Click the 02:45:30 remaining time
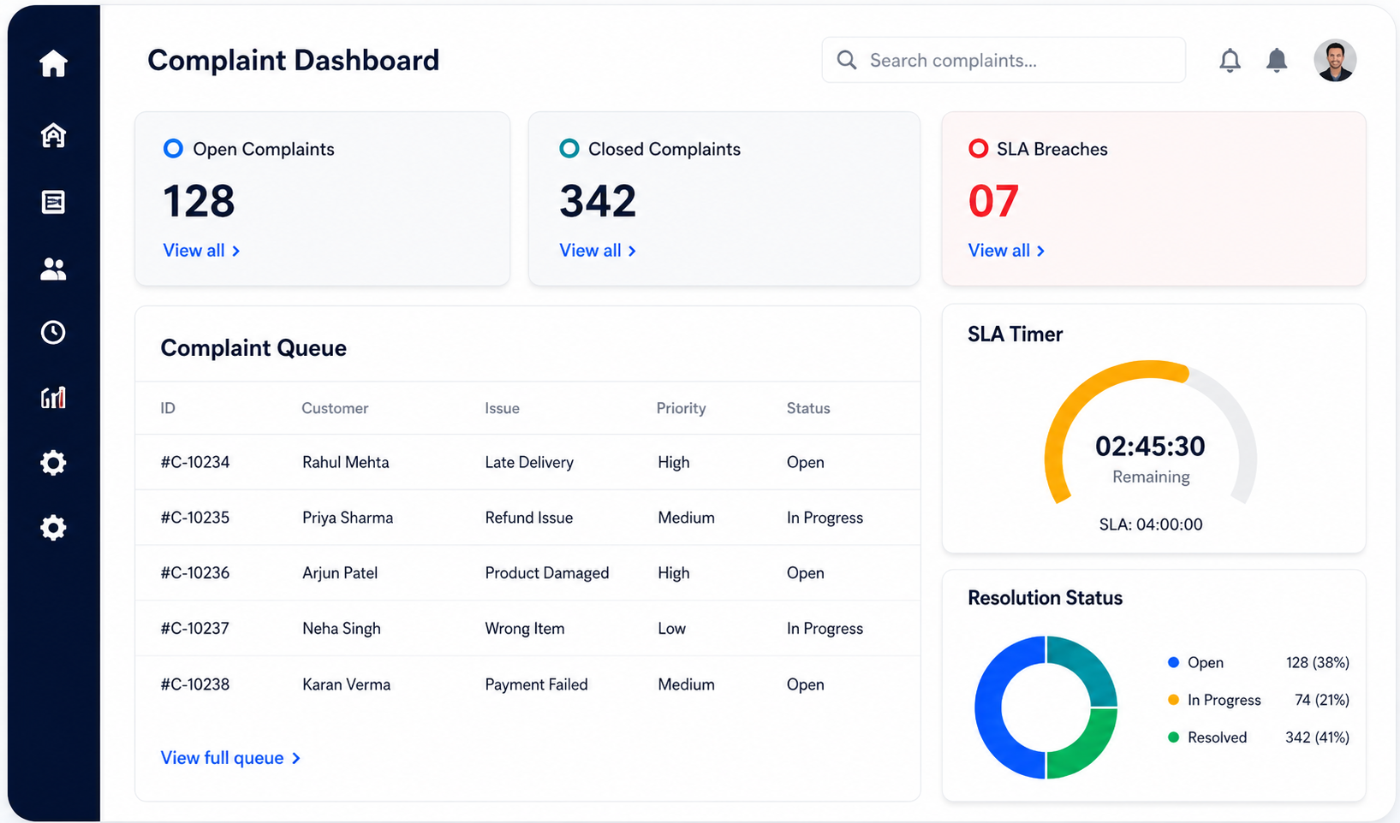The height and width of the screenshot is (823, 1400). coord(1150,446)
